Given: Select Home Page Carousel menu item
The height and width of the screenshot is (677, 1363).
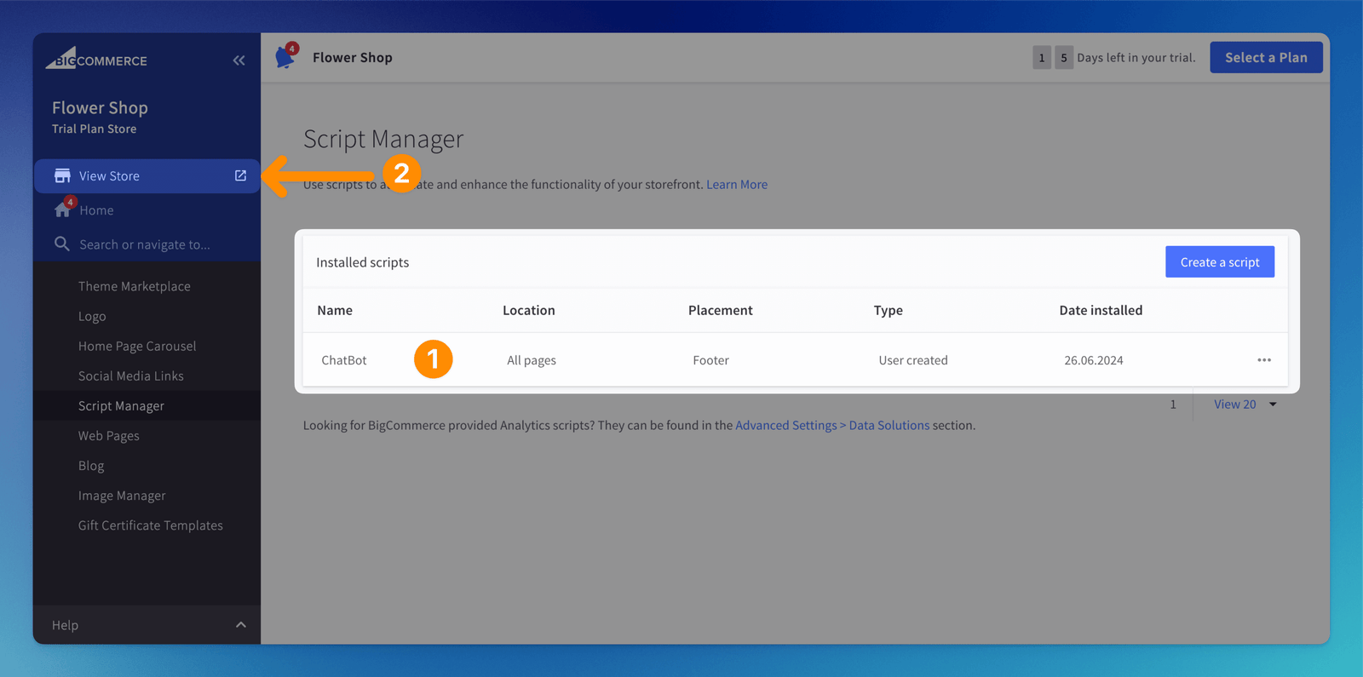Looking at the screenshot, I should click(137, 346).
